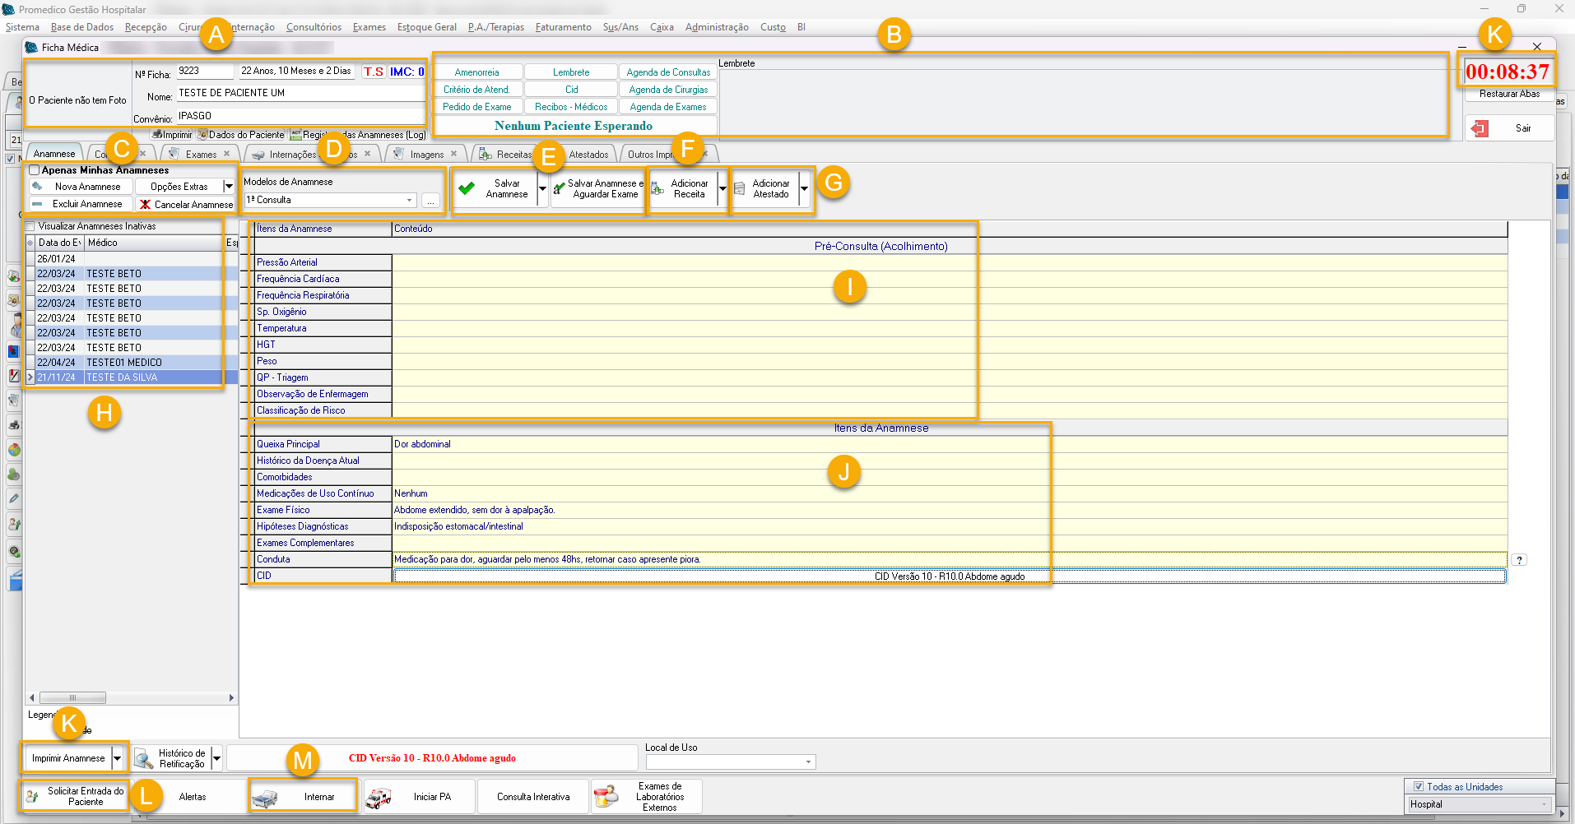Expand the Local de Uso combo box
The width and height of the screenshot is (1575, 824).
[808, 762]
